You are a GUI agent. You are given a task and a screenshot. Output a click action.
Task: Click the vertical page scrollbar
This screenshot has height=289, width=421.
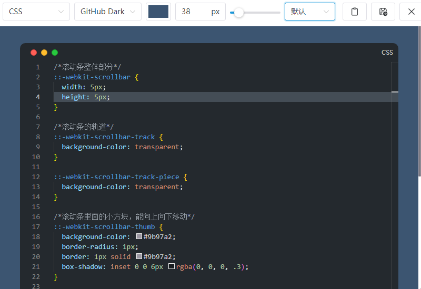(x=419, y=101)
